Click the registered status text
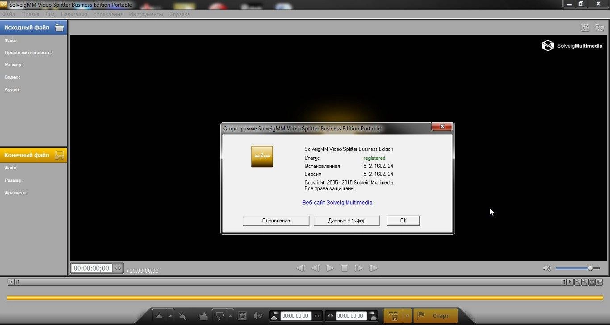The image size is (610, 325). [374, 158]
